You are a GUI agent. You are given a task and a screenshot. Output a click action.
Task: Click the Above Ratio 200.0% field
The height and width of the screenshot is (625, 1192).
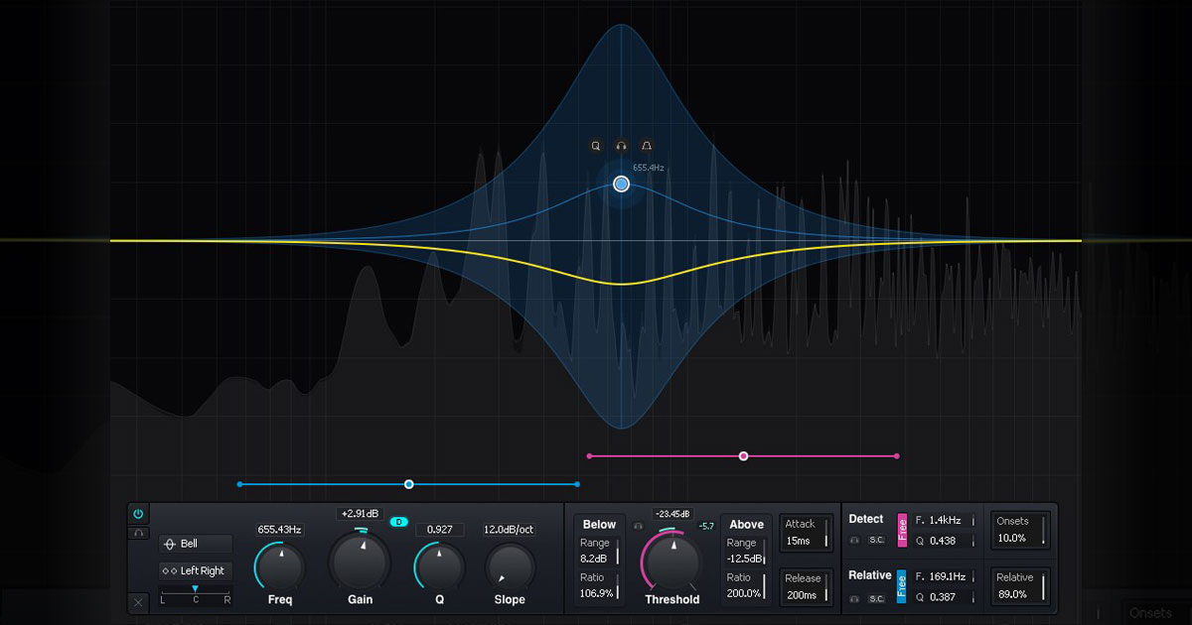coord(746,586)
